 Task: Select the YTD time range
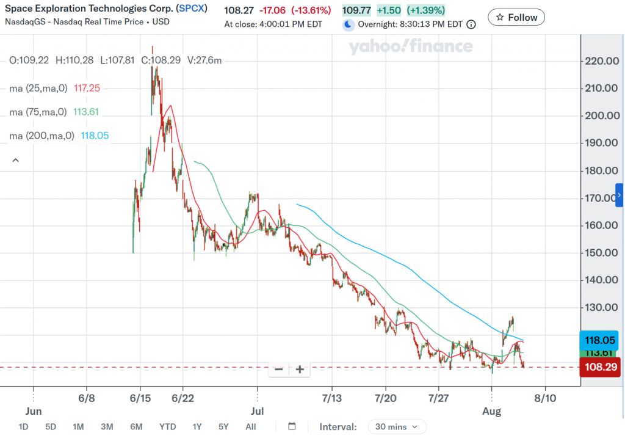tap(167, 426)
